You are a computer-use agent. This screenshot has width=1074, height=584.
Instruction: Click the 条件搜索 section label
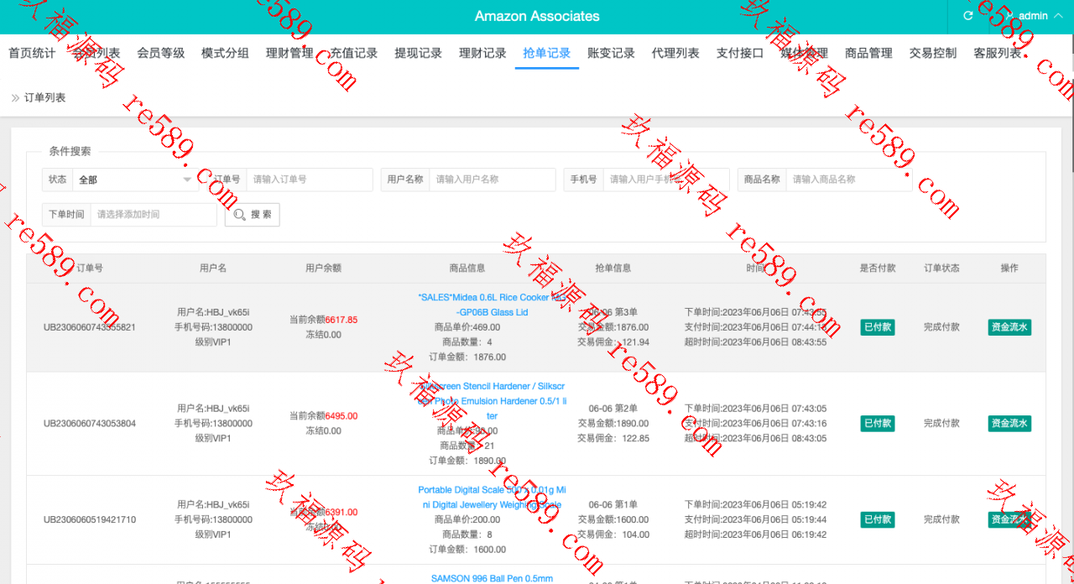click(70, 152)
